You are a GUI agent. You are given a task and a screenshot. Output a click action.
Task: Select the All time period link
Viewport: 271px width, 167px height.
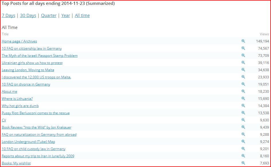[82, 15]
